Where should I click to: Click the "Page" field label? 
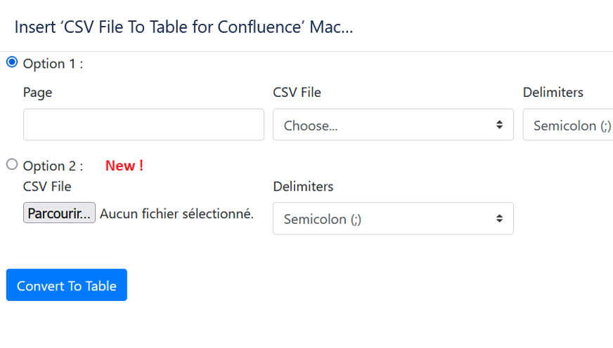pos(37,93)
